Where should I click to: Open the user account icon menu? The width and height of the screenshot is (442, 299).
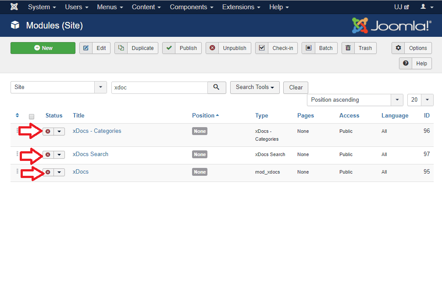(x=426, y=7)
